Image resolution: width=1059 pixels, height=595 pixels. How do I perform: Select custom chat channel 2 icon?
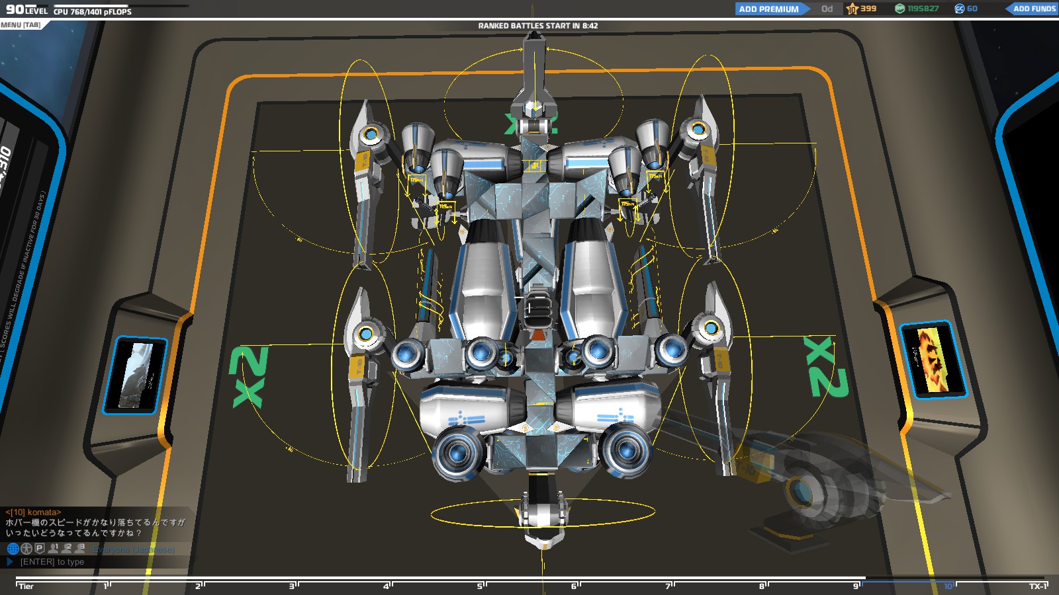click(67, 548)
